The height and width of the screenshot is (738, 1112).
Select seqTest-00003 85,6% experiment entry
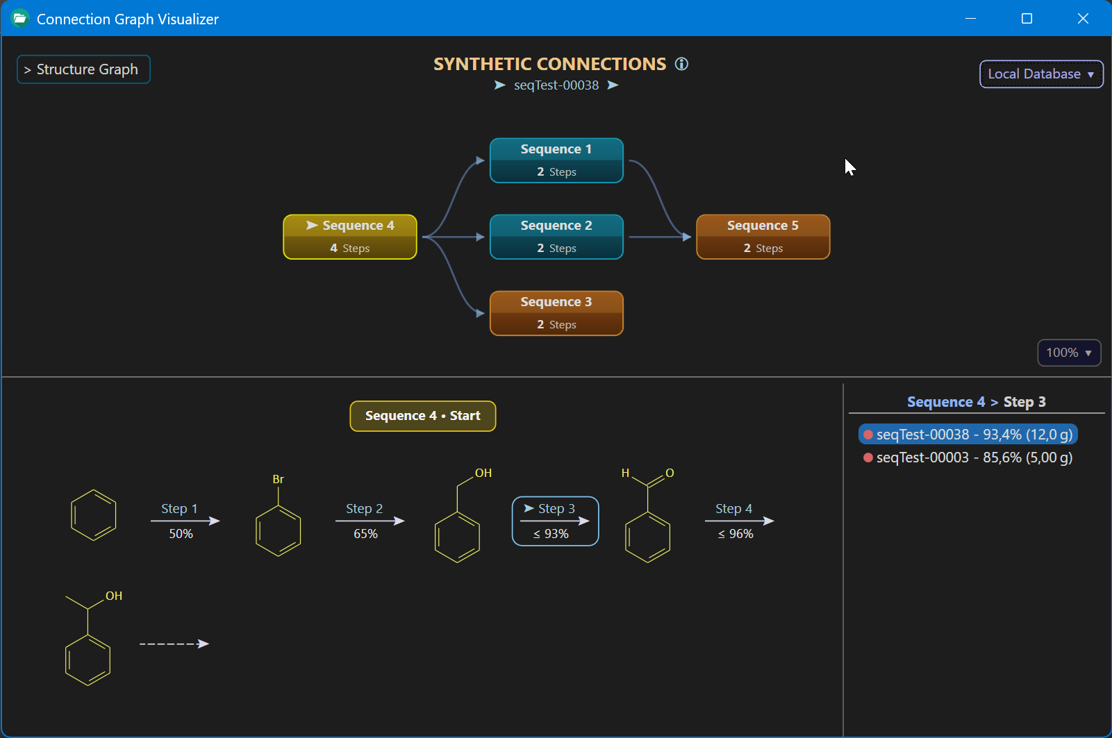pos(968,458)
